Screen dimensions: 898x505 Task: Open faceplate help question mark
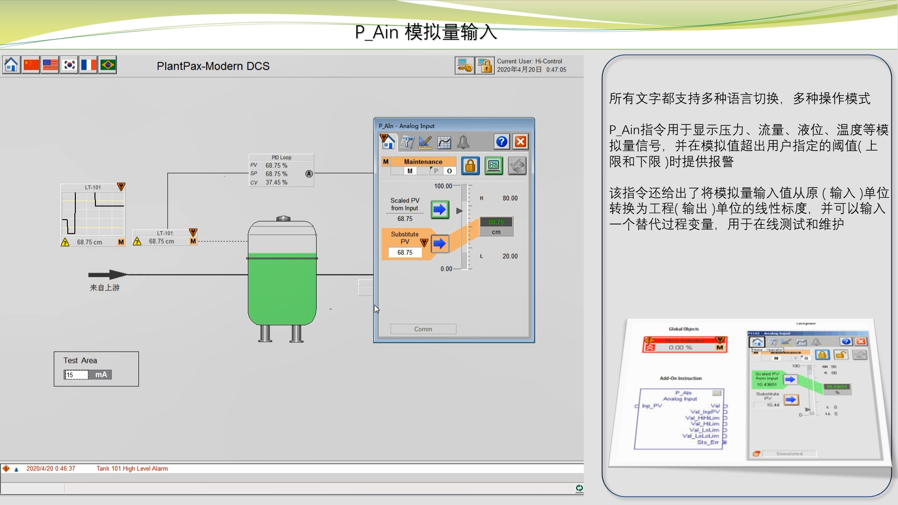pos(502,142)
